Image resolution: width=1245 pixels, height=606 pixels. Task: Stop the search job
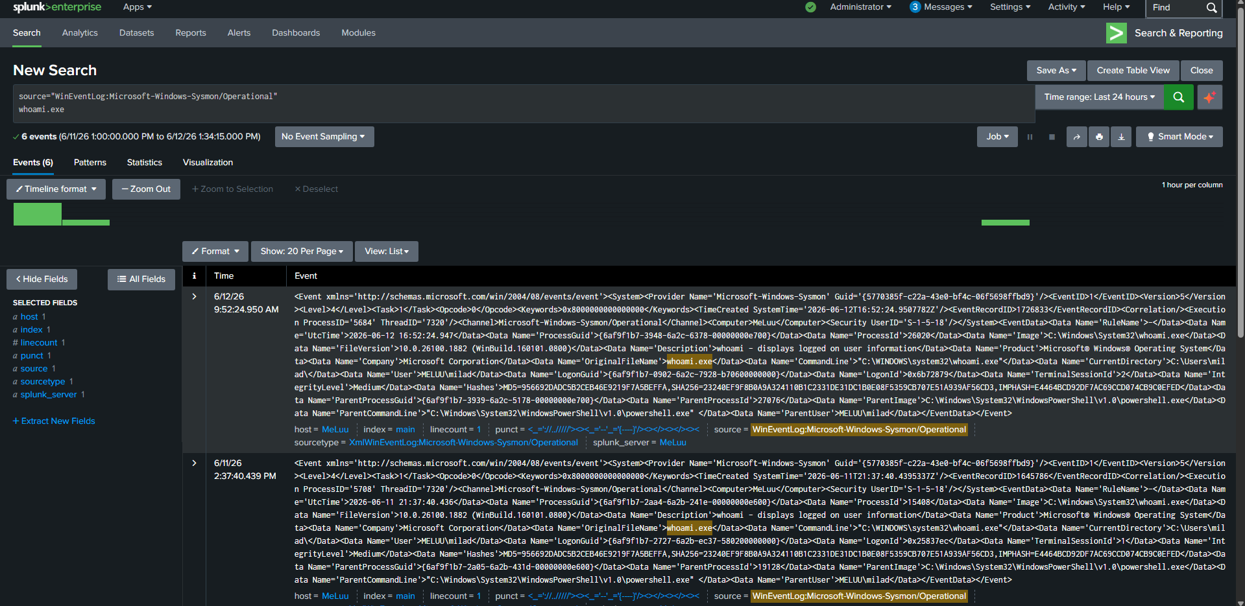point(1052,137)
